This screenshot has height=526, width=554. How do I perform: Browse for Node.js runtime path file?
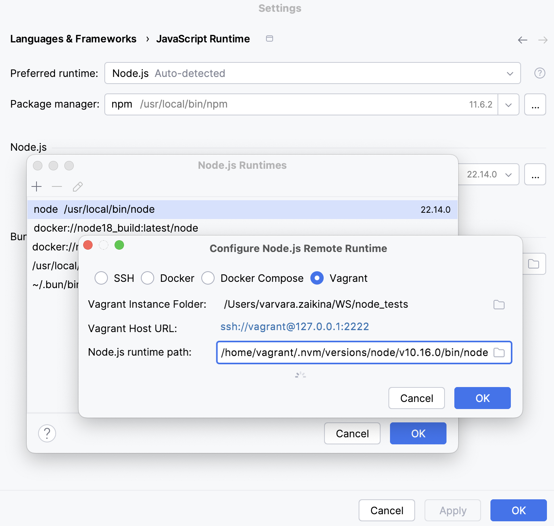[499, 352]
